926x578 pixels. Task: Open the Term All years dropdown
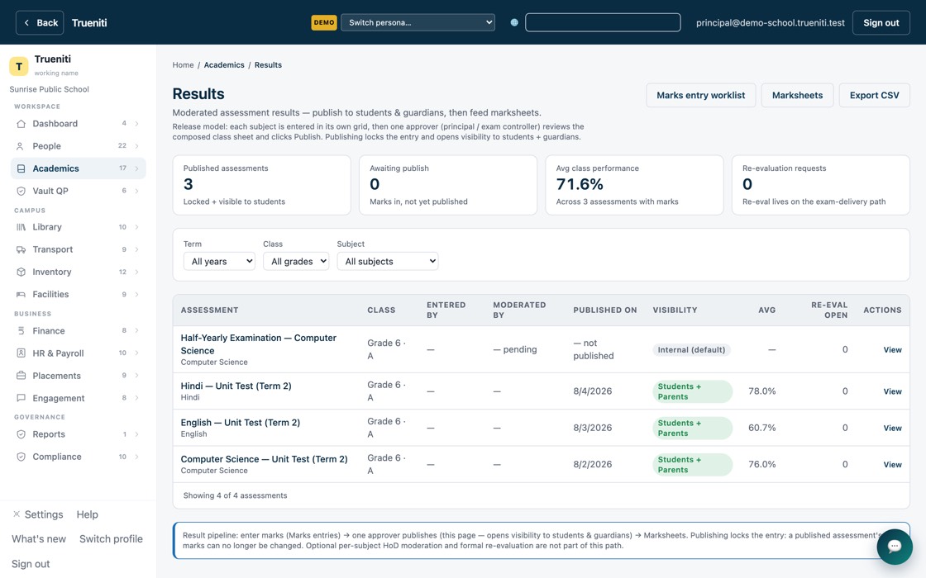219,261
